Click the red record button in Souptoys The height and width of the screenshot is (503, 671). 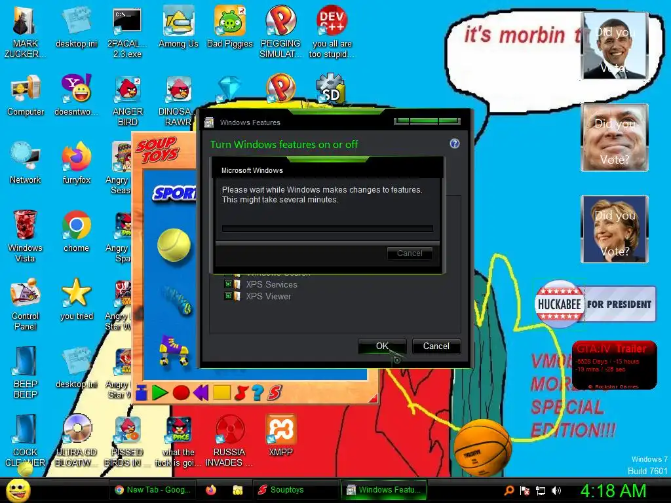pos(181,392)
